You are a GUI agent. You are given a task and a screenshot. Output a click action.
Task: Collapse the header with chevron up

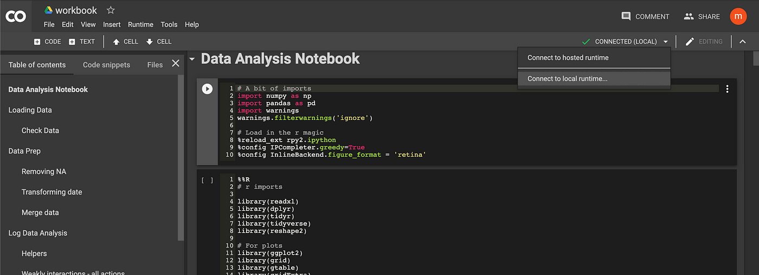click(x=743, y=42)
